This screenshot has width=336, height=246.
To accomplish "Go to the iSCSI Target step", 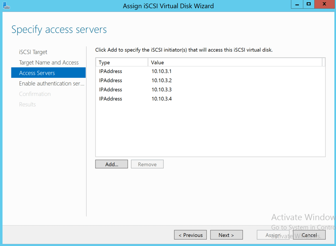I will pyautogui.click(x=33, y=52).
